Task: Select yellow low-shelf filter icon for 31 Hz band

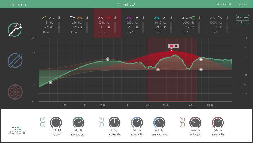Action: tap(45, 17)
